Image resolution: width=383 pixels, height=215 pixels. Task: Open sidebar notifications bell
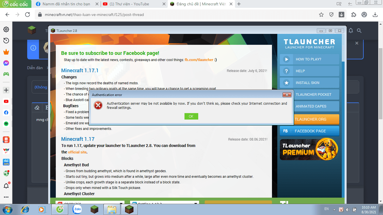point(6,186)
